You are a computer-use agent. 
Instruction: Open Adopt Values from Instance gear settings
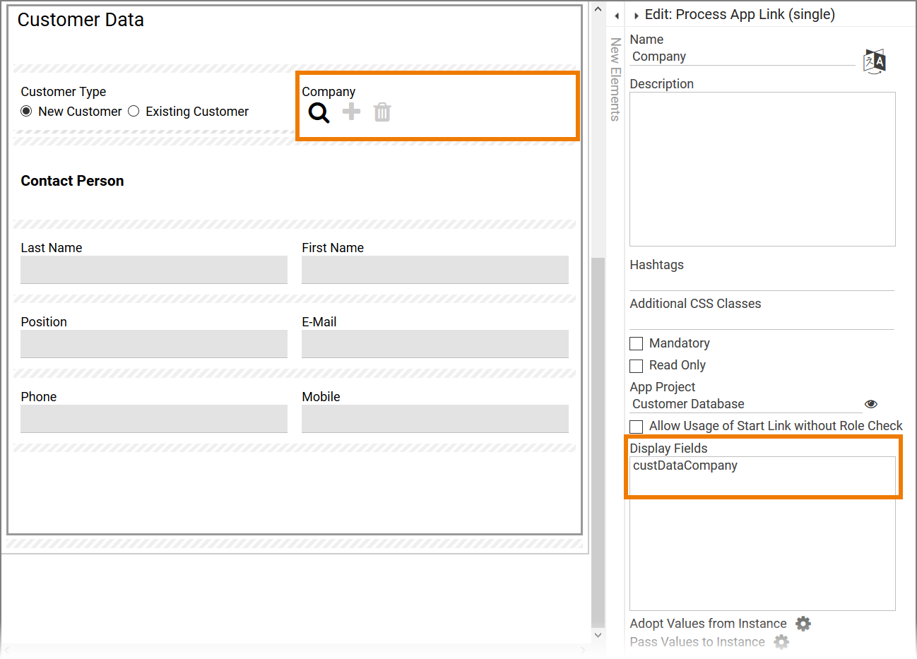click(803, 624)
